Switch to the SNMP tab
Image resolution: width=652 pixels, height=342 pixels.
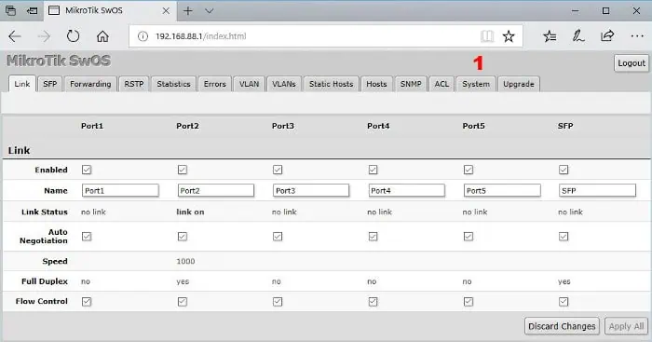tap(411, 84)
